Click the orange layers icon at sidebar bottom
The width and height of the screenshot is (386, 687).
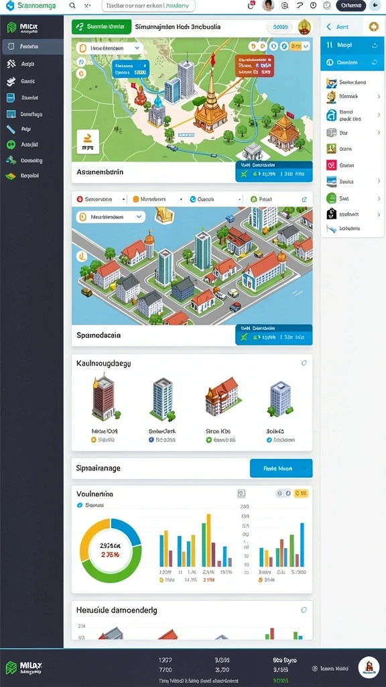coord(11,176)
